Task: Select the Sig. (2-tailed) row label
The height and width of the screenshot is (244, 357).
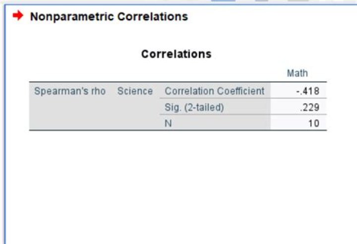Action: (x=194, y=107)
